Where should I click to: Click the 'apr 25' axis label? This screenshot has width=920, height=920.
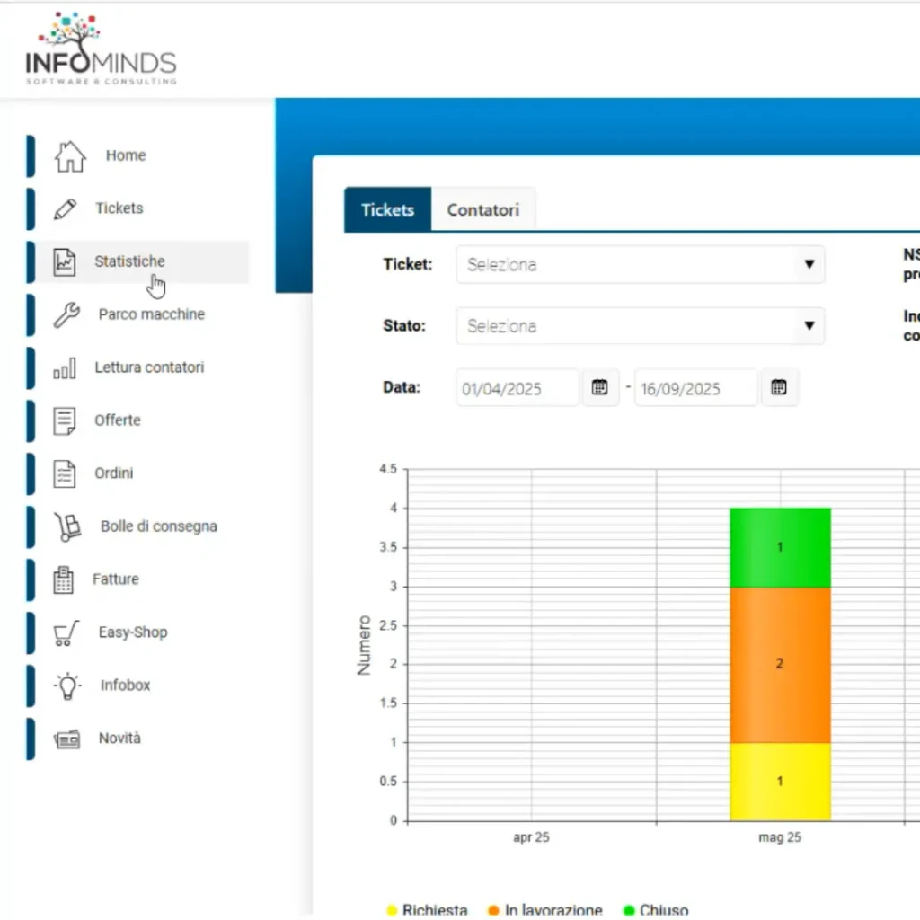click(531, 838)
